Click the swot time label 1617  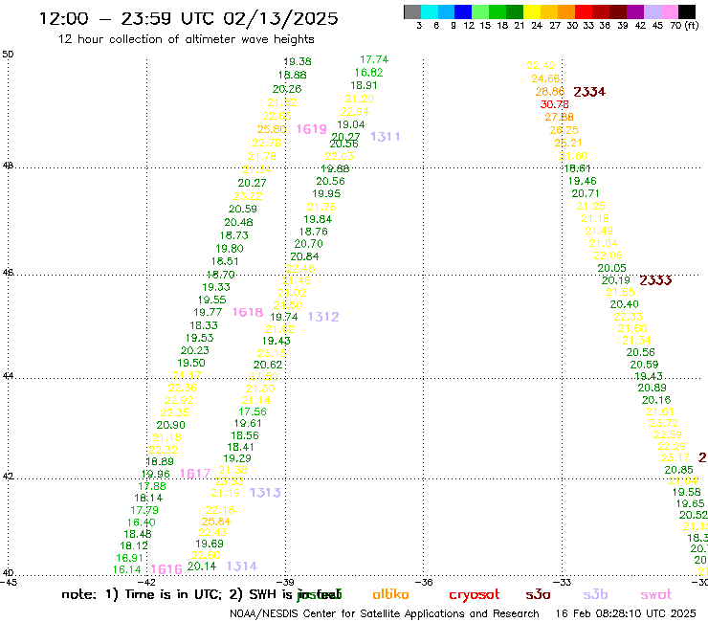195,474
